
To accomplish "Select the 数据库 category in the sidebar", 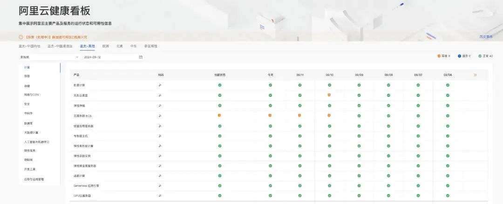I will (29, 123).
